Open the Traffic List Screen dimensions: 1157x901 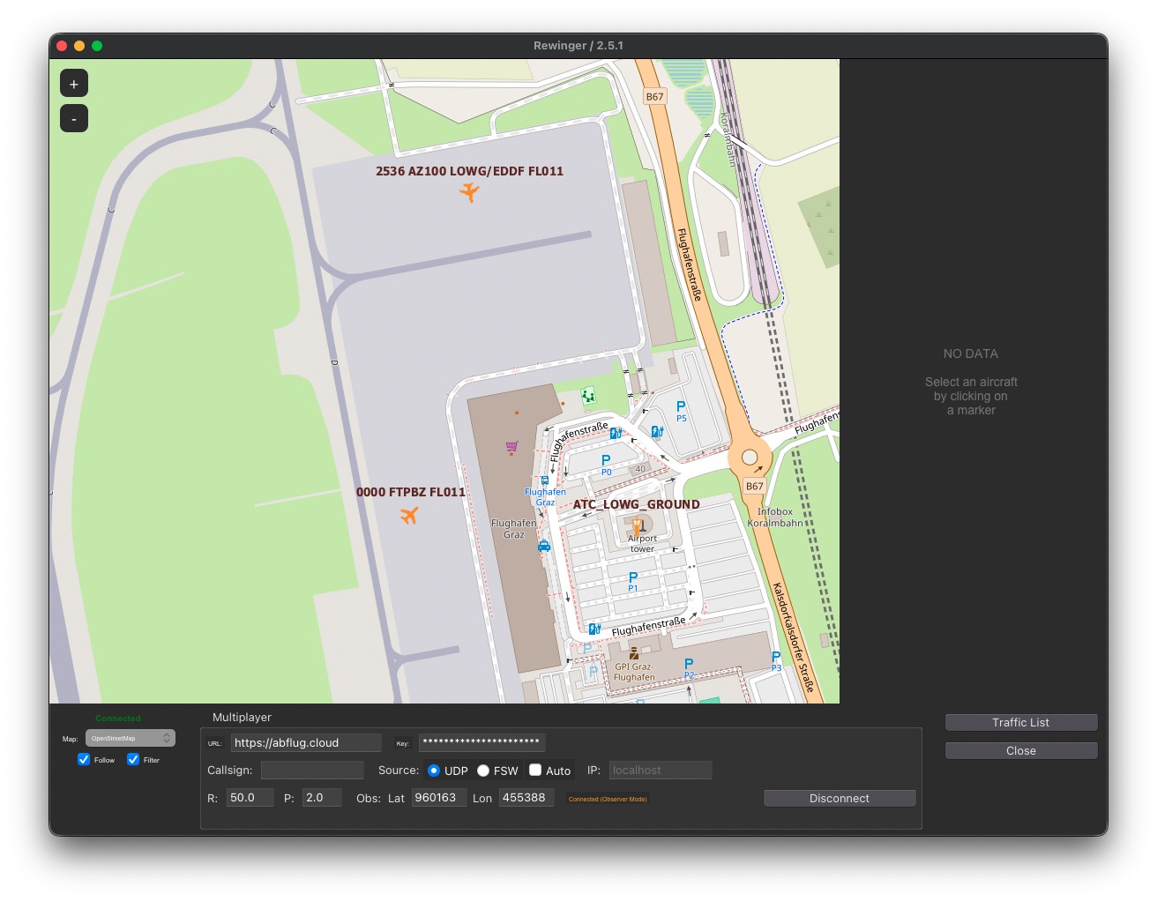click(x=1020, y=722)
